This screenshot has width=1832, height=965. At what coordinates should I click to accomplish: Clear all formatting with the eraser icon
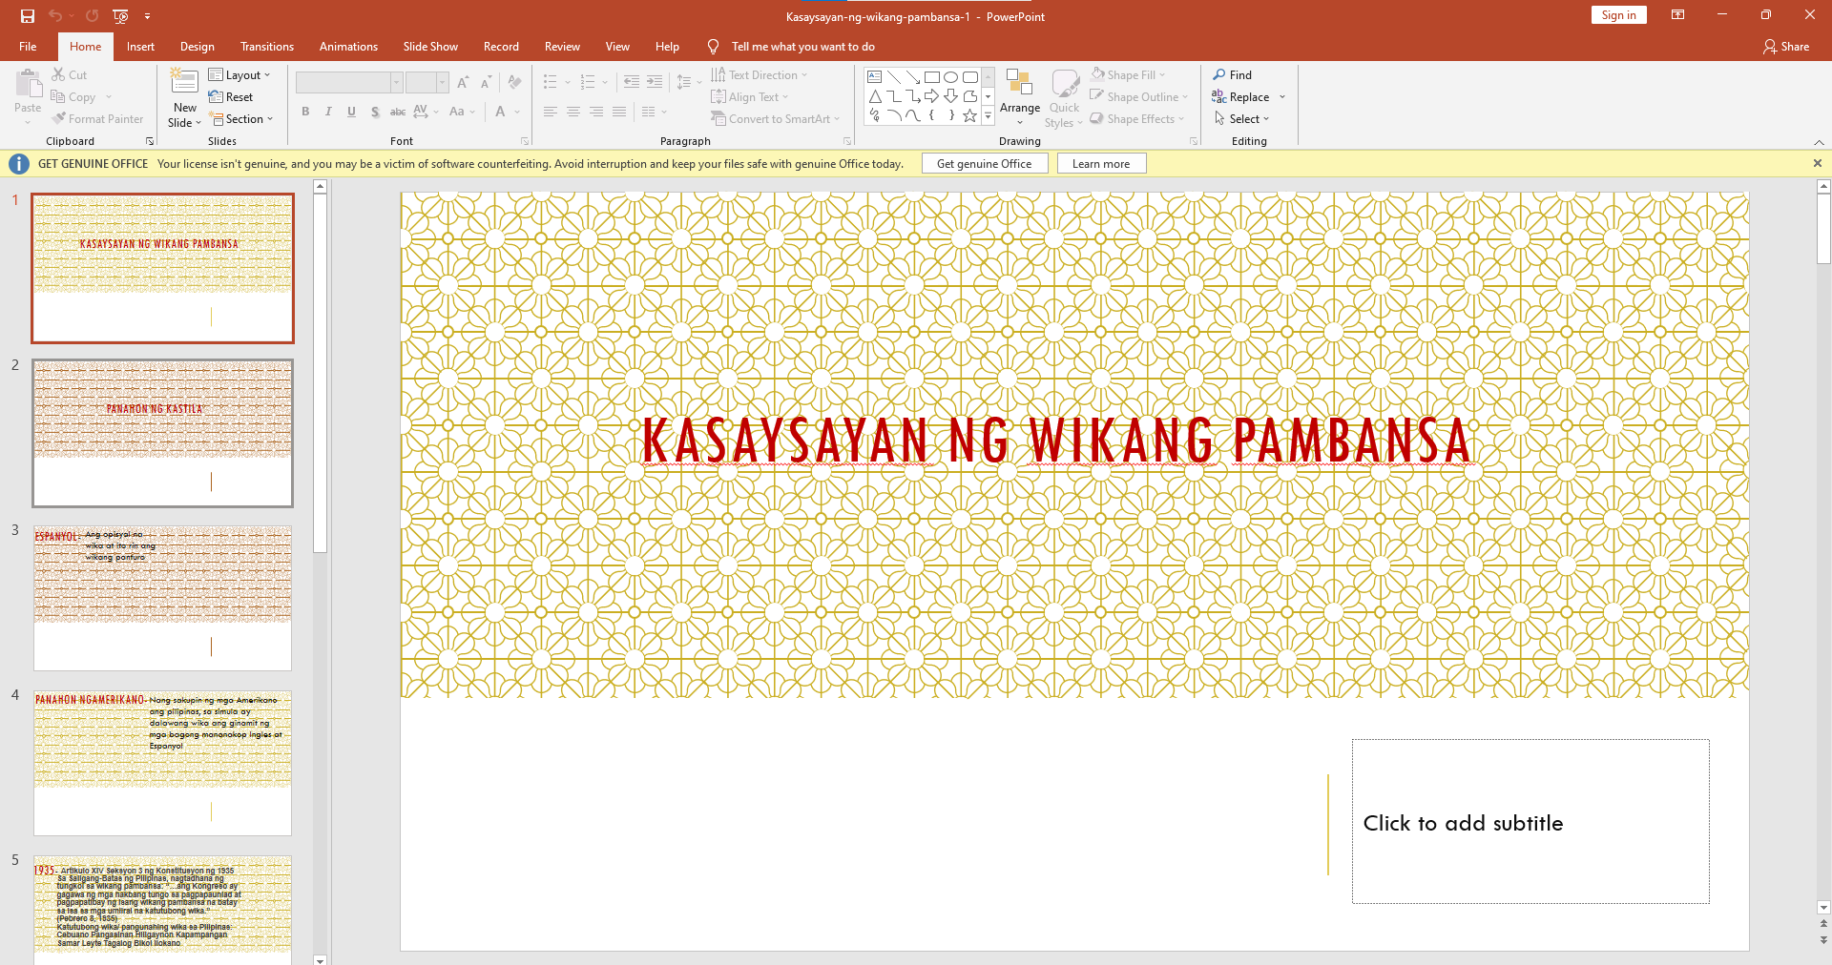point(514,83)
